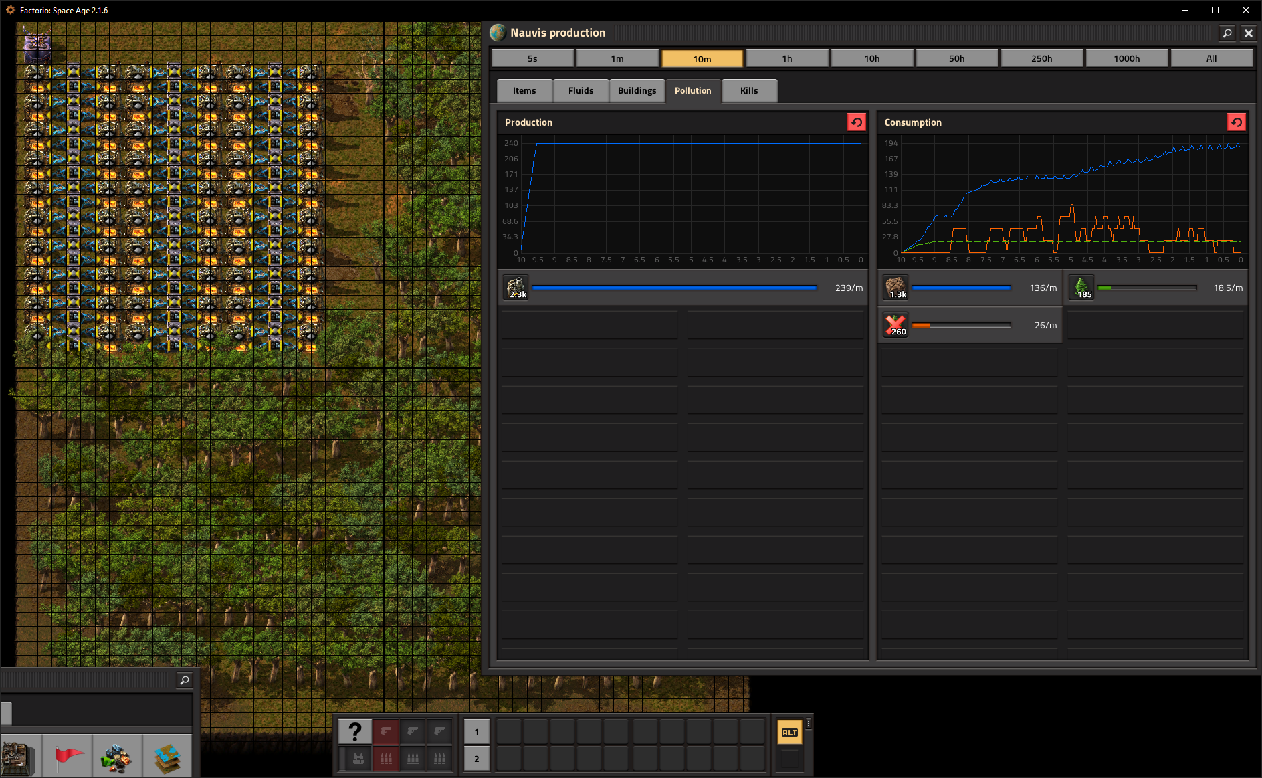Click the Factorio app icon in title bar
1262x778 pixels.
(x=10, y=10)
